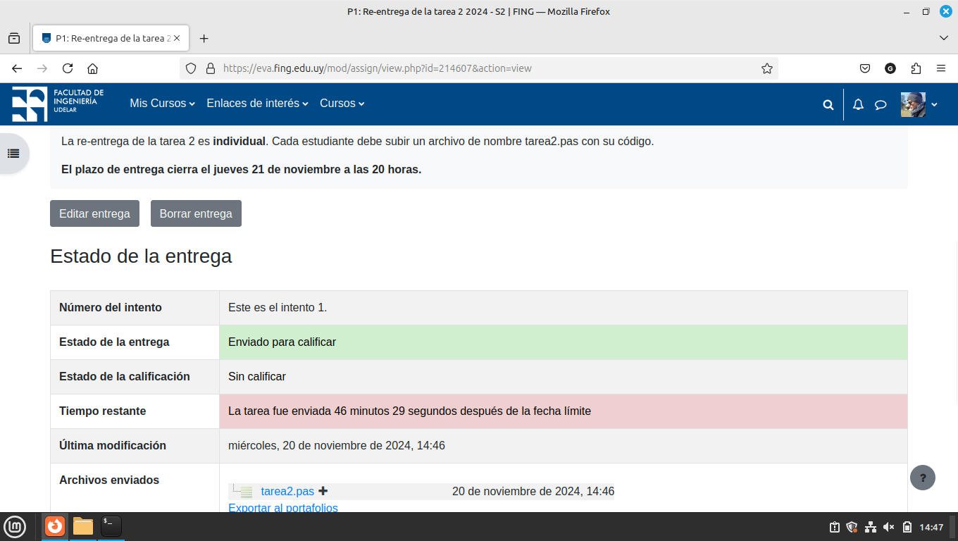Viewport: 958px width, 541px height.
Task: Select 'Este es el intento 1.' text
Action: (278, 307)
